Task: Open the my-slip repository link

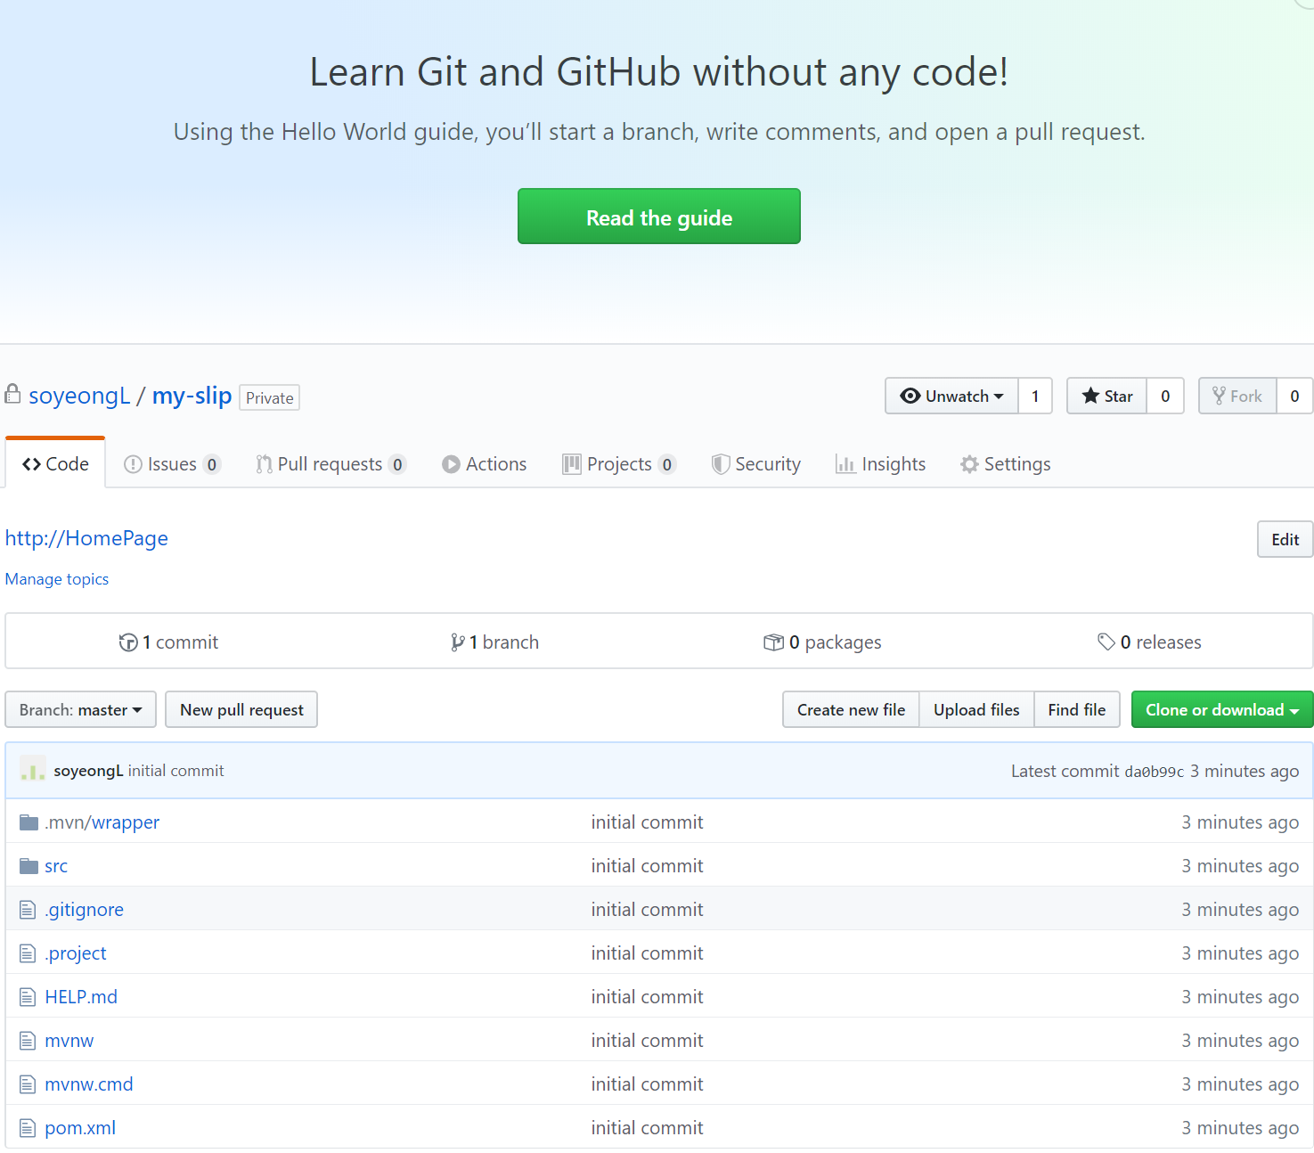Action: 192,396
